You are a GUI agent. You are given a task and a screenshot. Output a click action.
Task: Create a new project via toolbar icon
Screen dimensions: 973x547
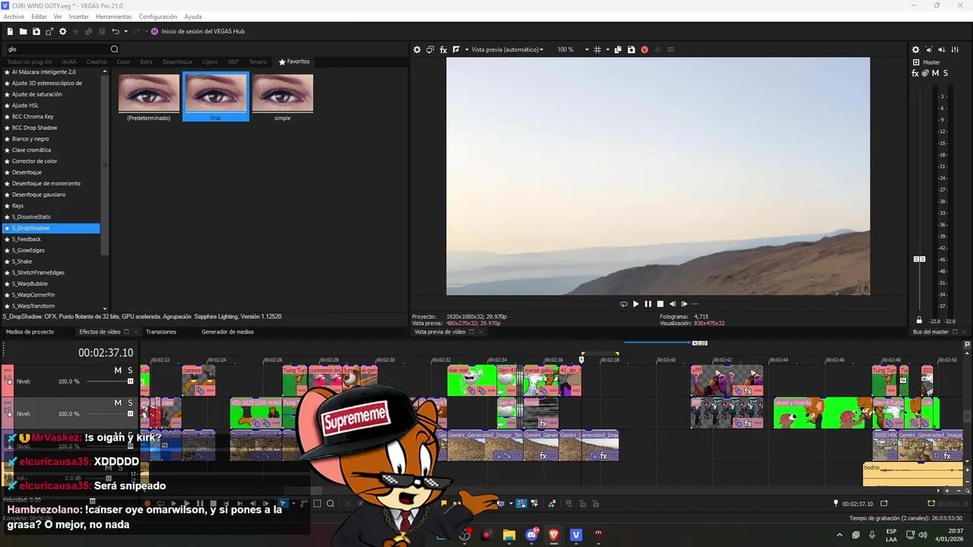[10, 31]
